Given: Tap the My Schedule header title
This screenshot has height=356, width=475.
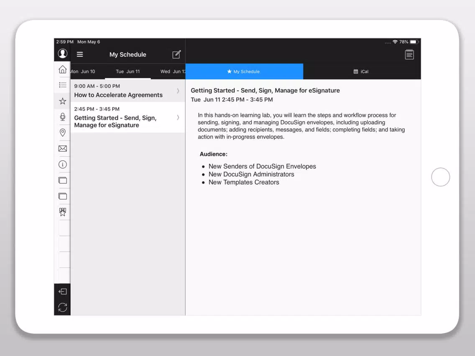Looking at the screenshot, I should (128, 54).
